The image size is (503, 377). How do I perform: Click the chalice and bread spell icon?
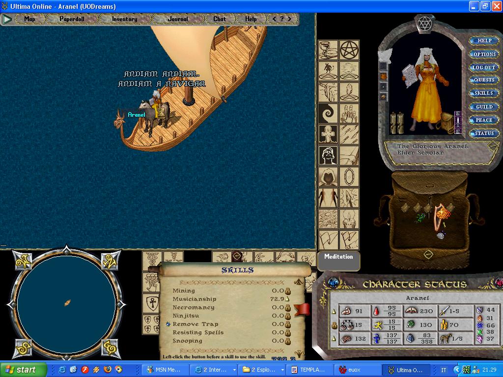[328, 50]
